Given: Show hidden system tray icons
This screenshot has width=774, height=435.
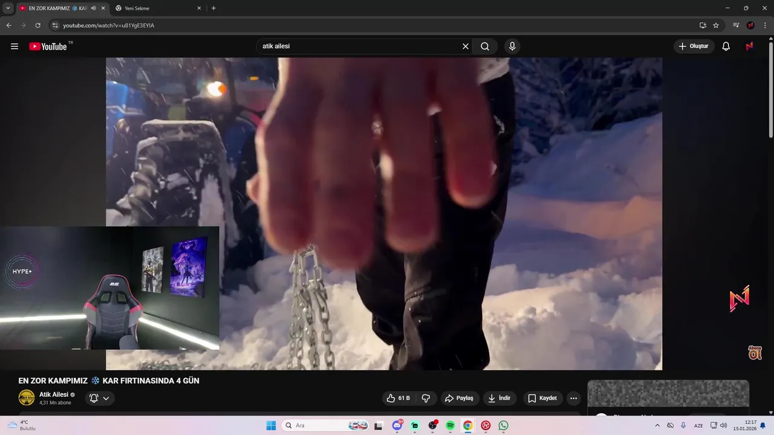Looking at the screenshot, I should pos(657,425).
